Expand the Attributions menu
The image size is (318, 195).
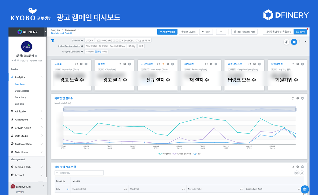42,119
